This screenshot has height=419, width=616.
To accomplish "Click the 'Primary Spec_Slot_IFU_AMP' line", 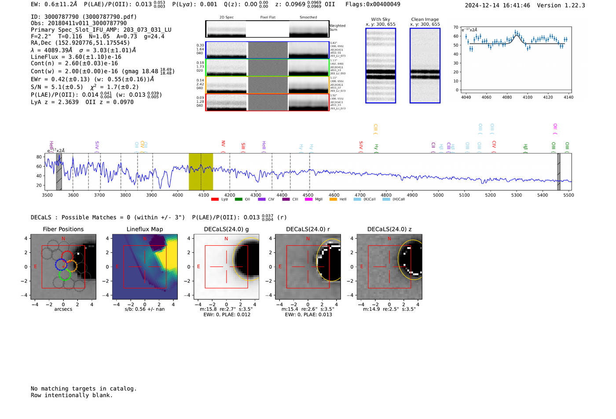I will 101,30.
